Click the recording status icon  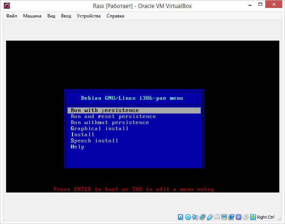point(231,217)
